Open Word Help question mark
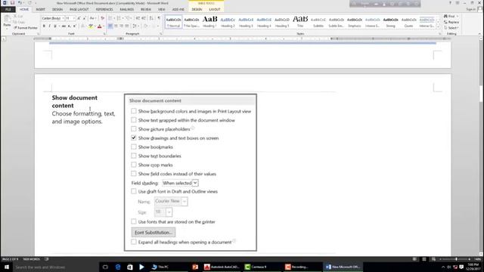The image size is (484, 272). pos(450,3)
